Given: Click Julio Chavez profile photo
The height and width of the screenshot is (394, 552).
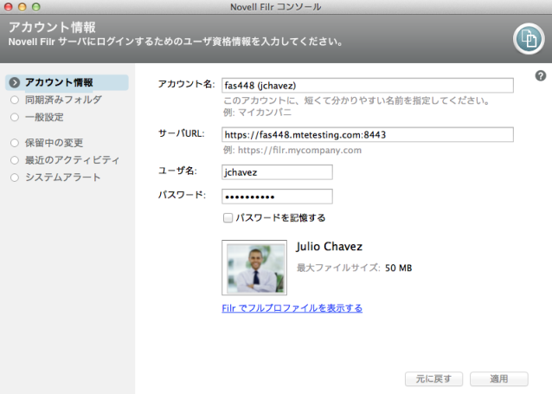Looking at the screenshot, I should [x=254, y=268].
